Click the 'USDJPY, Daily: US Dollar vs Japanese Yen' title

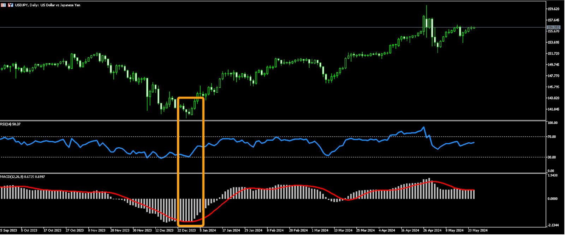48,5
